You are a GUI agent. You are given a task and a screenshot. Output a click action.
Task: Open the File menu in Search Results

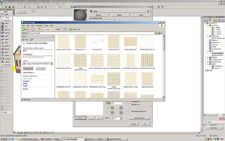tap(23, 26)
